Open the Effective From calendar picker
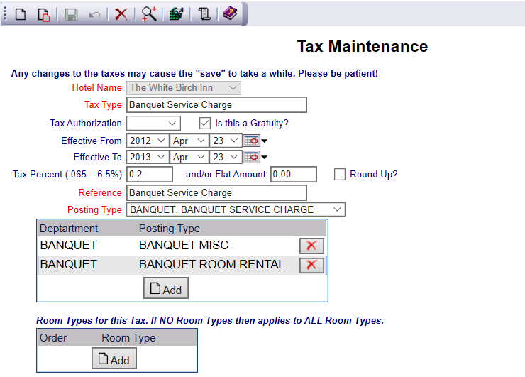This screenshot has width=525, height=377. tap(252, 141)
